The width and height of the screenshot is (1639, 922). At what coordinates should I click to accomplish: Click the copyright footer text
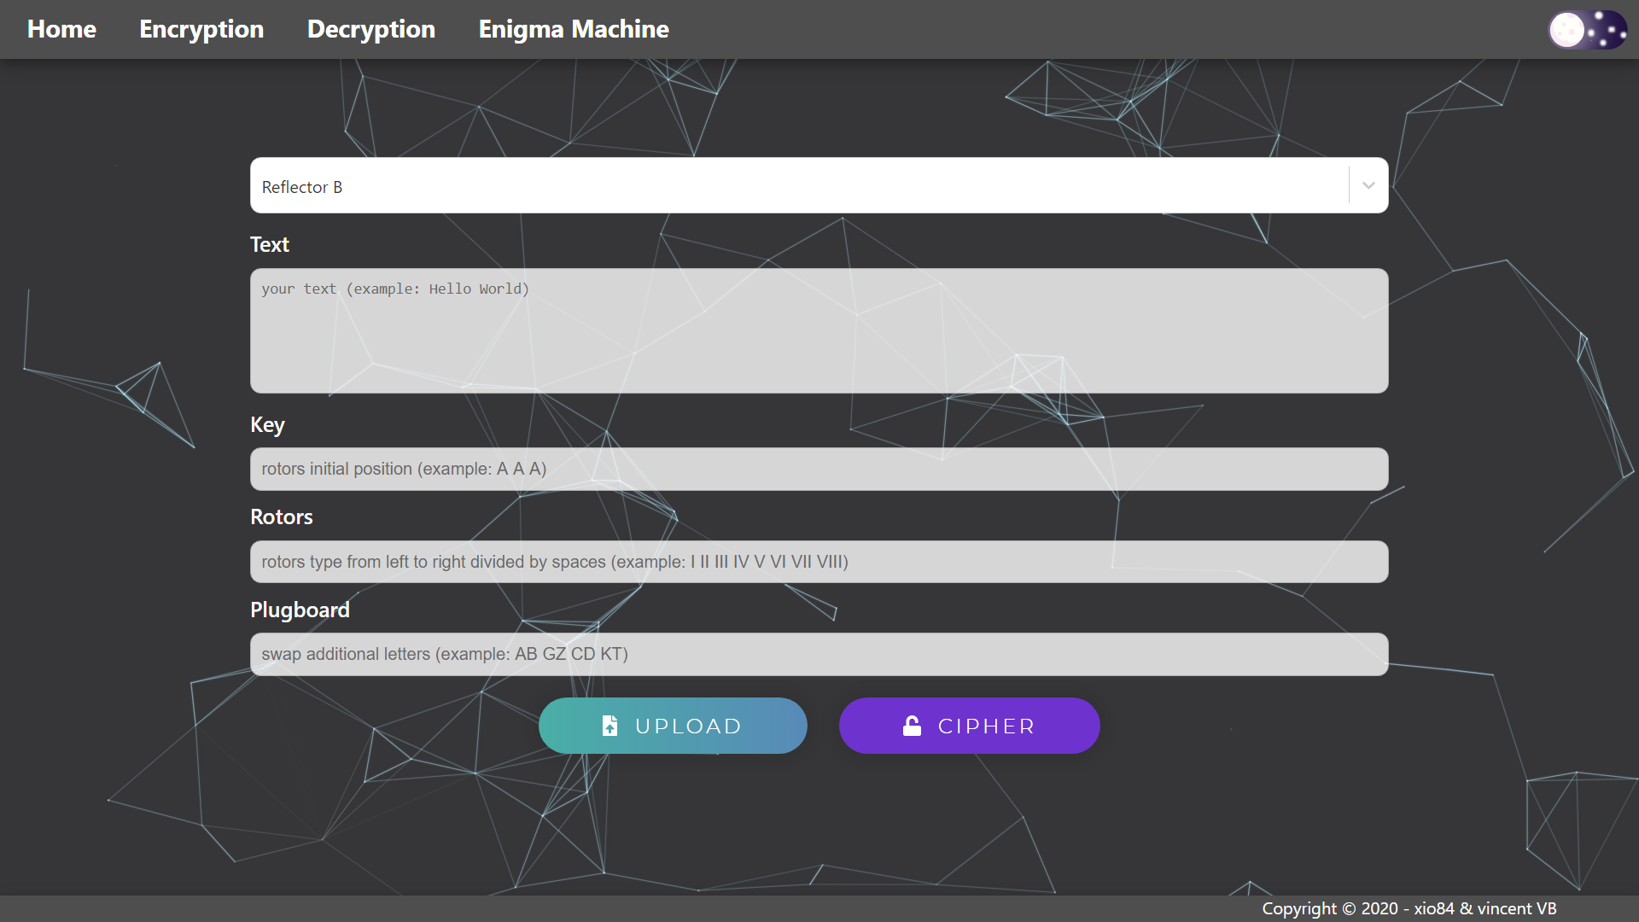[1409, 908]
